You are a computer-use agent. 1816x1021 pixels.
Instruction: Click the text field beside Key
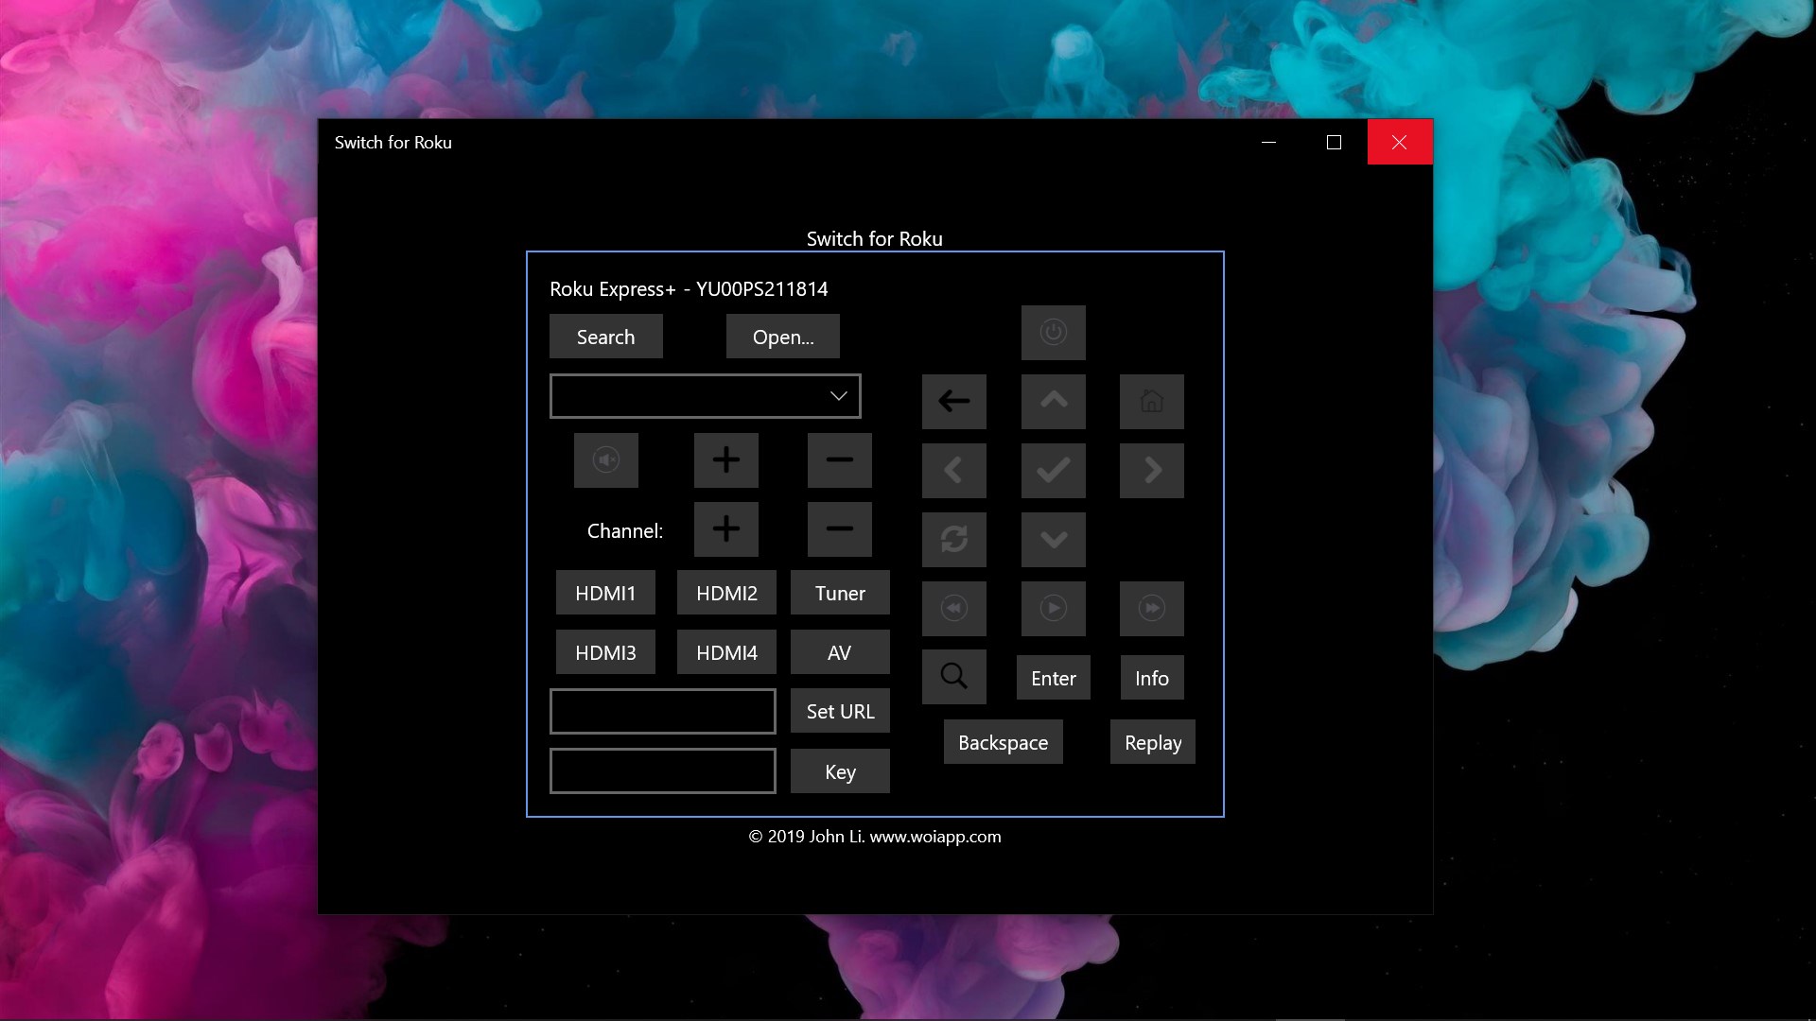(662, 771)
